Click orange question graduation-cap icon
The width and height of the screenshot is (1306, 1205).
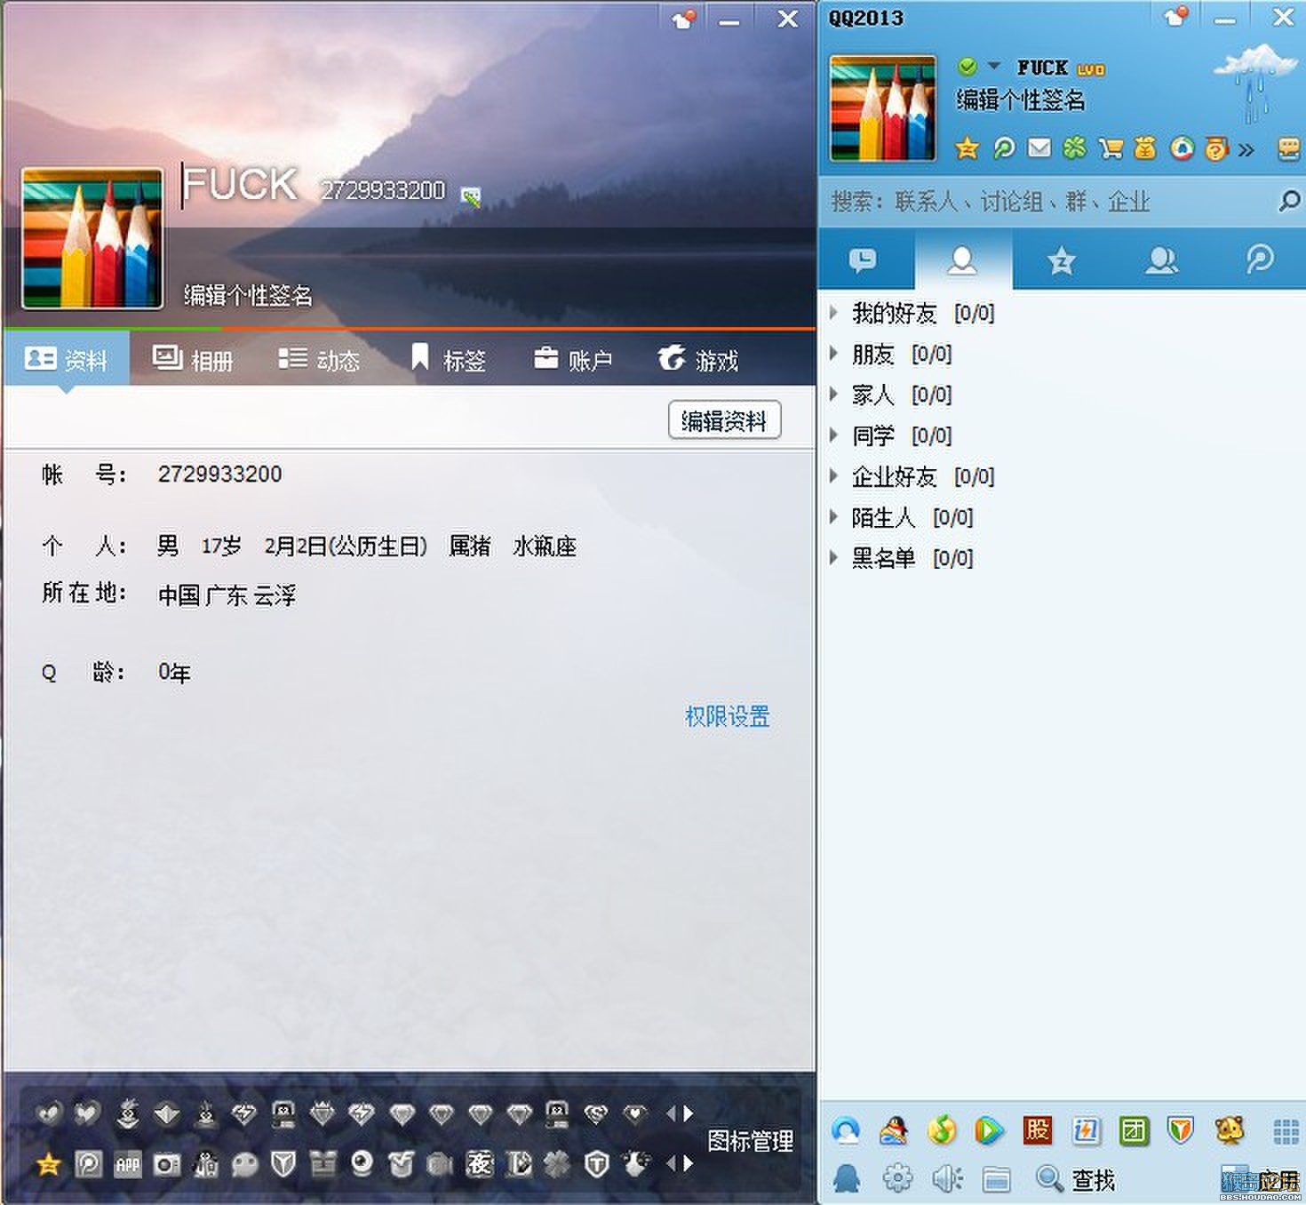[1216, 148]
